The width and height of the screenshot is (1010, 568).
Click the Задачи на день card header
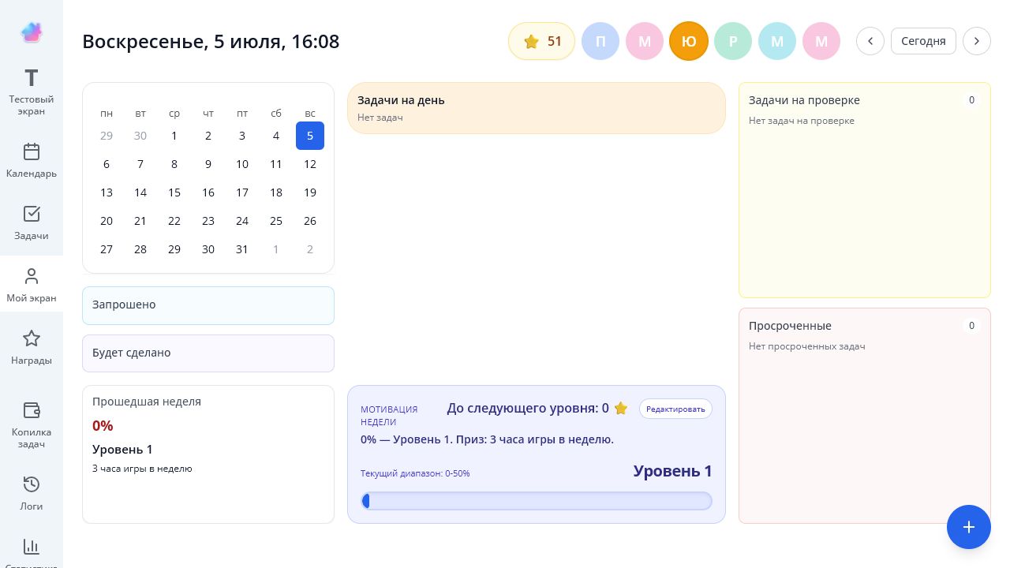click(401, 100)
